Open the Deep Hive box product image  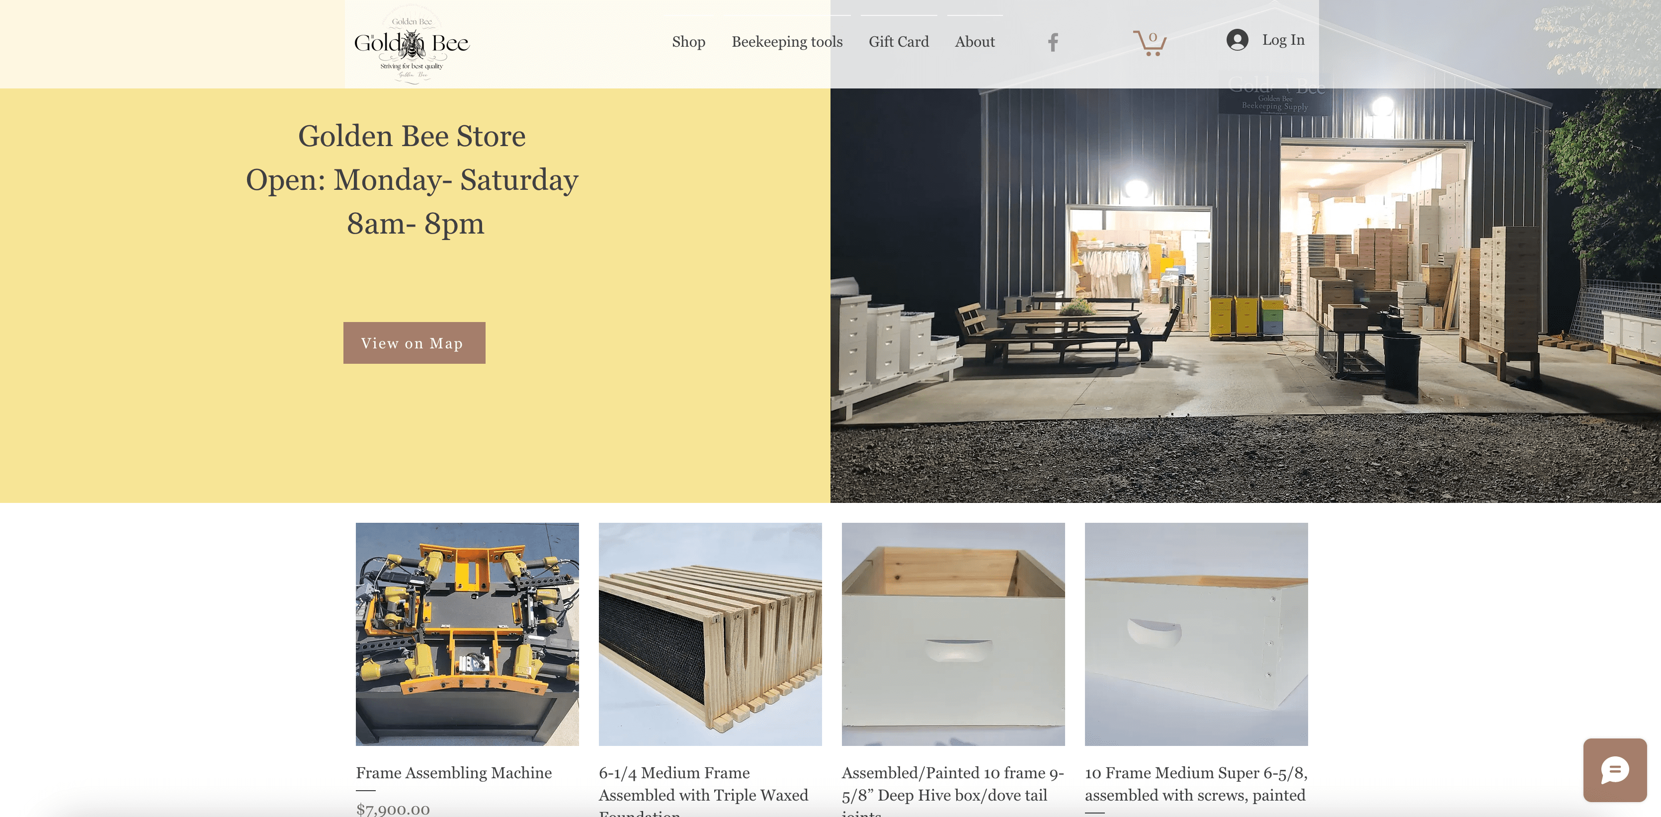[x=953, y=634]
